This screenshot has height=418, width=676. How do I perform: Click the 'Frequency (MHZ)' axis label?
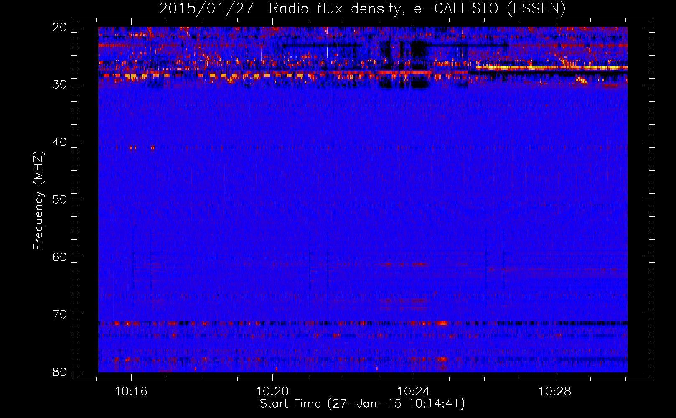(38, 201)
